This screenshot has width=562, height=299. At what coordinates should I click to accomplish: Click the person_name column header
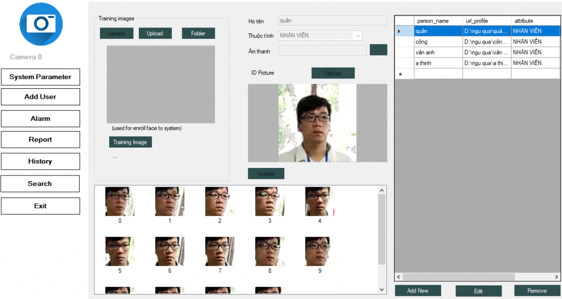coord(437,21)
